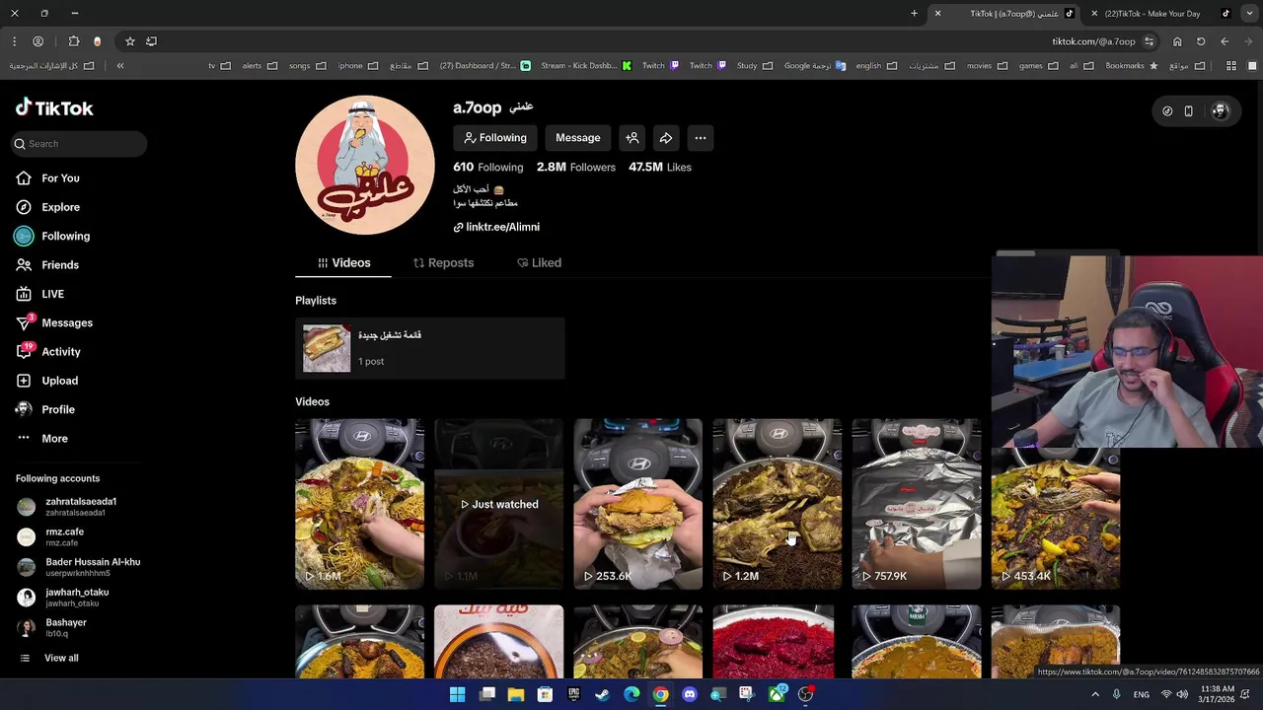
Task: Click the site settings icon in address bar
Action: [x=1149, y=41]
